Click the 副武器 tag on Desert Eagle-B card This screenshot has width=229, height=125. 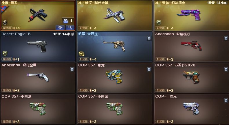point(7,59)
